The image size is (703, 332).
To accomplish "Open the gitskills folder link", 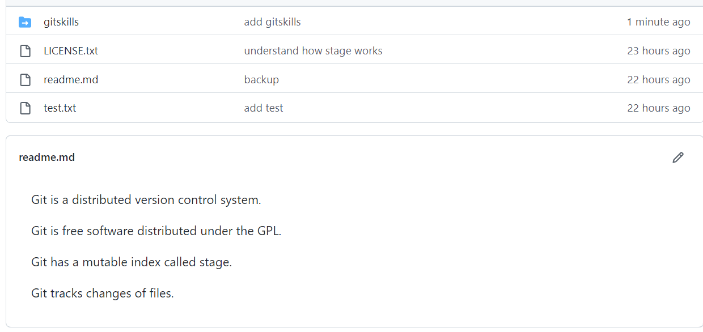I will coord(61,22).
